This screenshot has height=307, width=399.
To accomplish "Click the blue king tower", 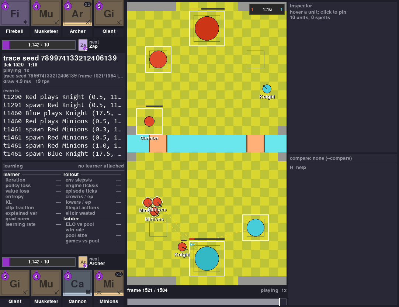I will (x=207, y=258).
